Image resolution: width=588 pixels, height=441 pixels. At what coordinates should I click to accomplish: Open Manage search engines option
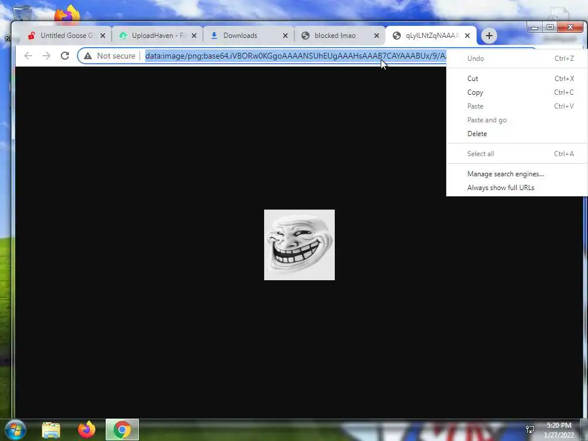tap(517, 174)
